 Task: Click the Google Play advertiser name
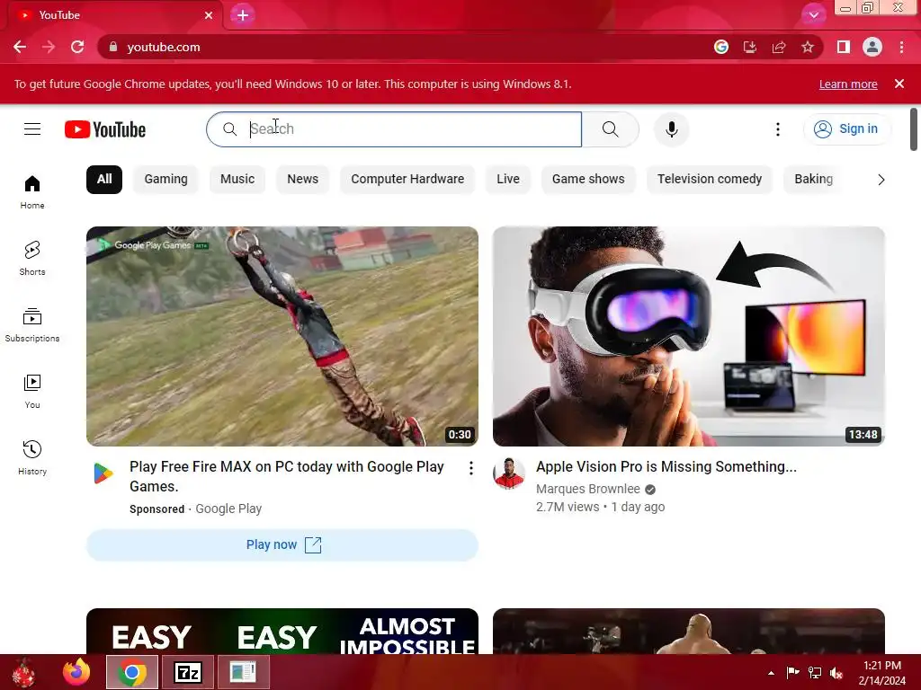[x=228, y=509]
